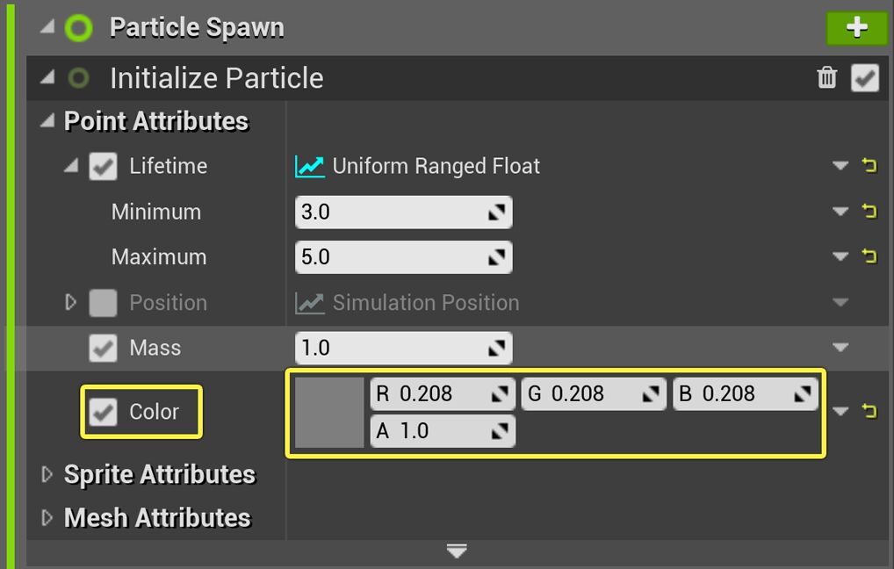894x569 pixels.
Task: Open the Mass value dropdown arrow
Action: pos(840,349)
